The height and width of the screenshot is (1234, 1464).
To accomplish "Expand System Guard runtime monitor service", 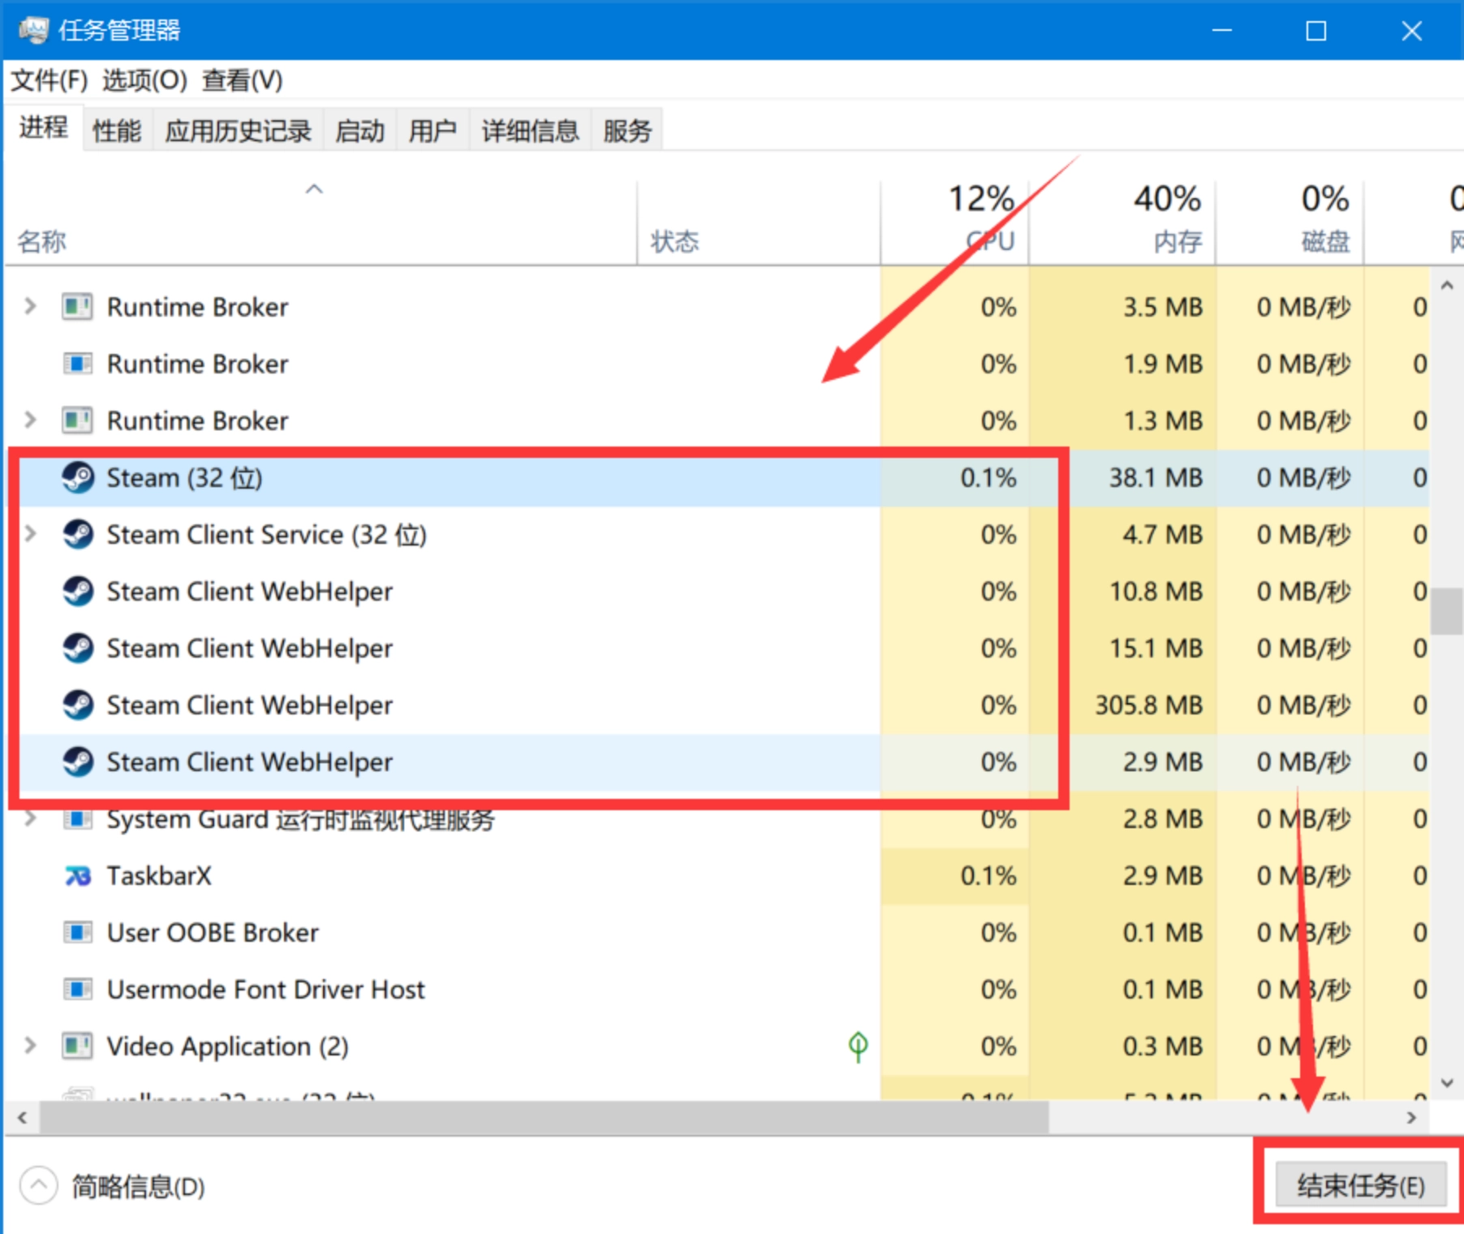I will 30,818.
